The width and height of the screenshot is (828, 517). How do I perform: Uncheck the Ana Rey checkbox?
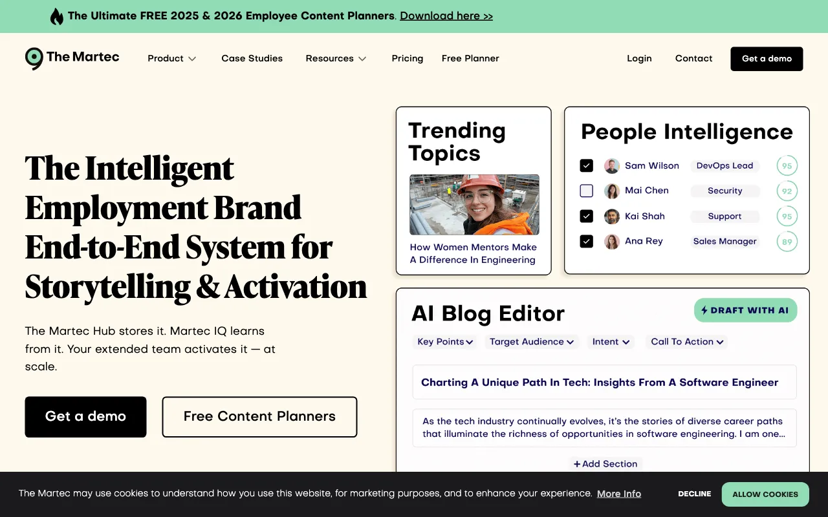(x=587, y=242)
